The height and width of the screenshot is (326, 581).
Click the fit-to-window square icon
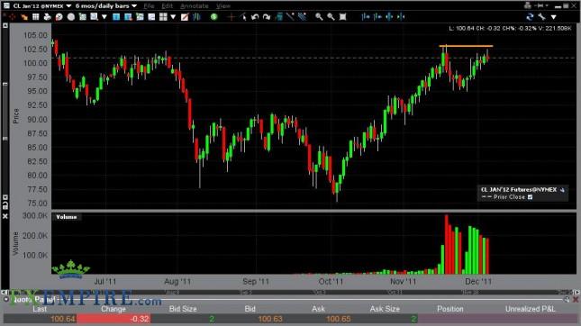(x=343, y=17)
